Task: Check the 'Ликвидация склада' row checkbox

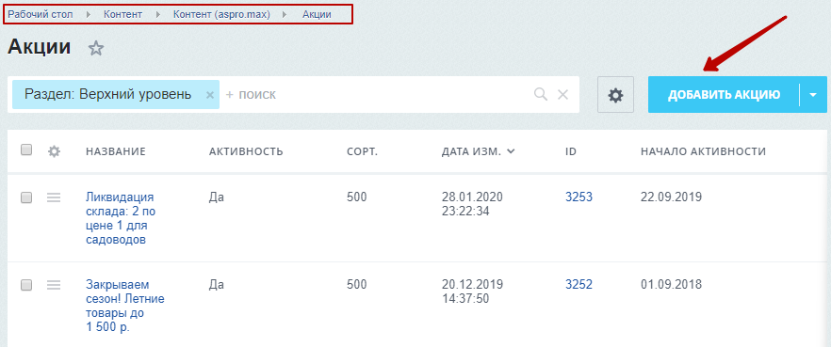Action: pyautogui.click(x=26, y=197)
